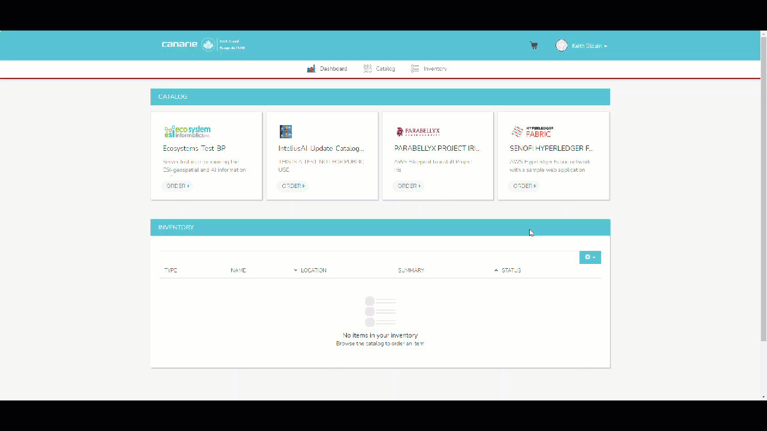The image size is (767, 431).
Task: Order the SENOFI HYPERLEDGER Fabric item
Action: [x=525, y=186]
